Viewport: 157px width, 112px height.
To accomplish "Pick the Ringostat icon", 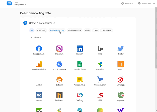I will [121, 95].
